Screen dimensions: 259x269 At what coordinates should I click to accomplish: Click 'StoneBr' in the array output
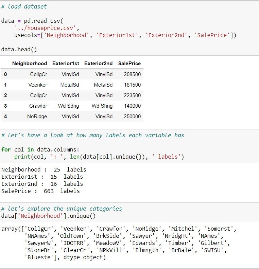pos(39,250)
